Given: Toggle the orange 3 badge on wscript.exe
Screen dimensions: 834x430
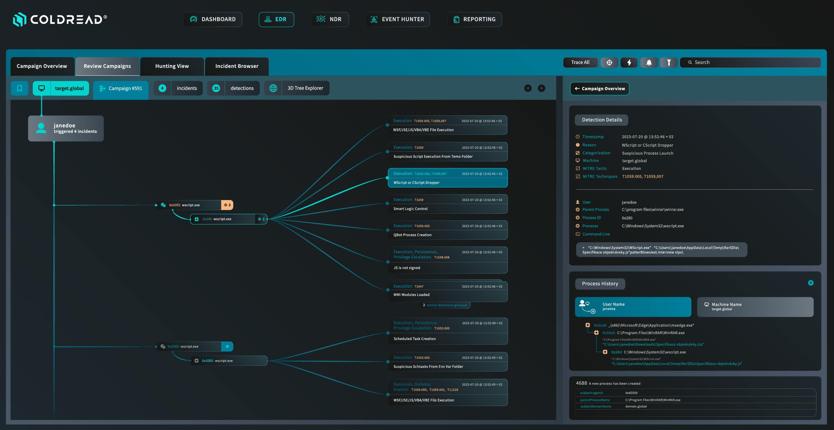Looking at the screenshot, I should (x=227, y=205).
